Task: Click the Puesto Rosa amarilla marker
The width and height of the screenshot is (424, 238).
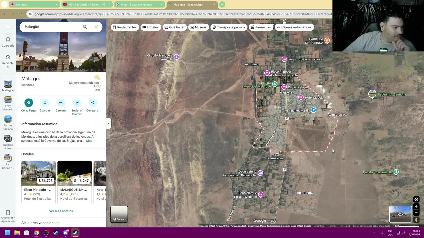Action: [x=396, y=172]
